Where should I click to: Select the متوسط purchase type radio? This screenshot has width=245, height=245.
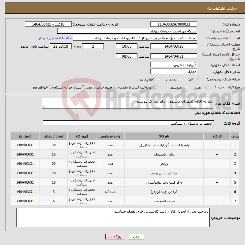coord(186,87)
